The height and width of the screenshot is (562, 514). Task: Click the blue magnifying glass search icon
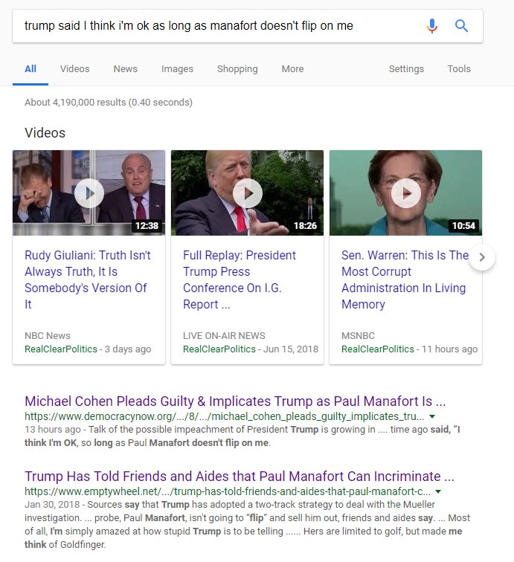point(461,26)
